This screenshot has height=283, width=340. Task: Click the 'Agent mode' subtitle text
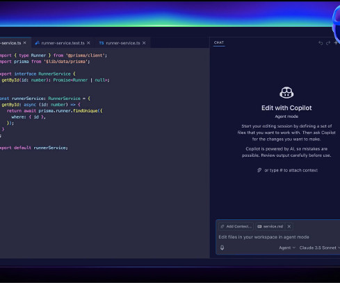click(286, 117)
